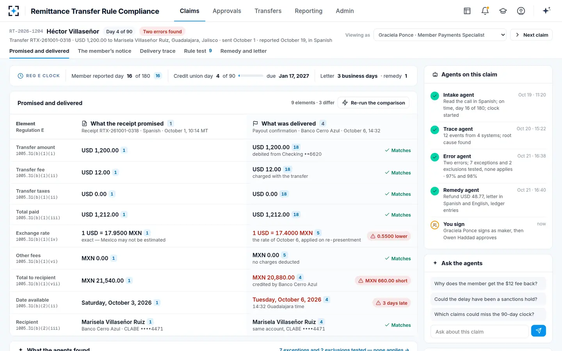This screenshot has height=351, width=562.
Task: Click the app logo icon
Action: pos(14,11)
